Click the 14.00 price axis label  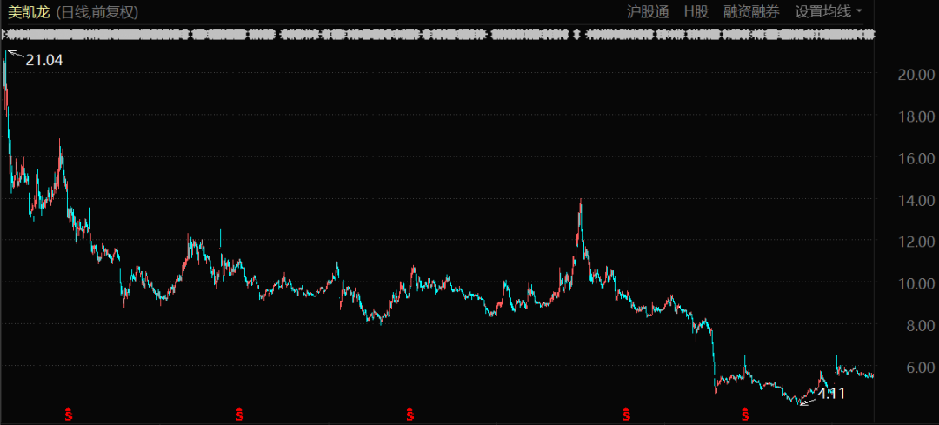916,201
